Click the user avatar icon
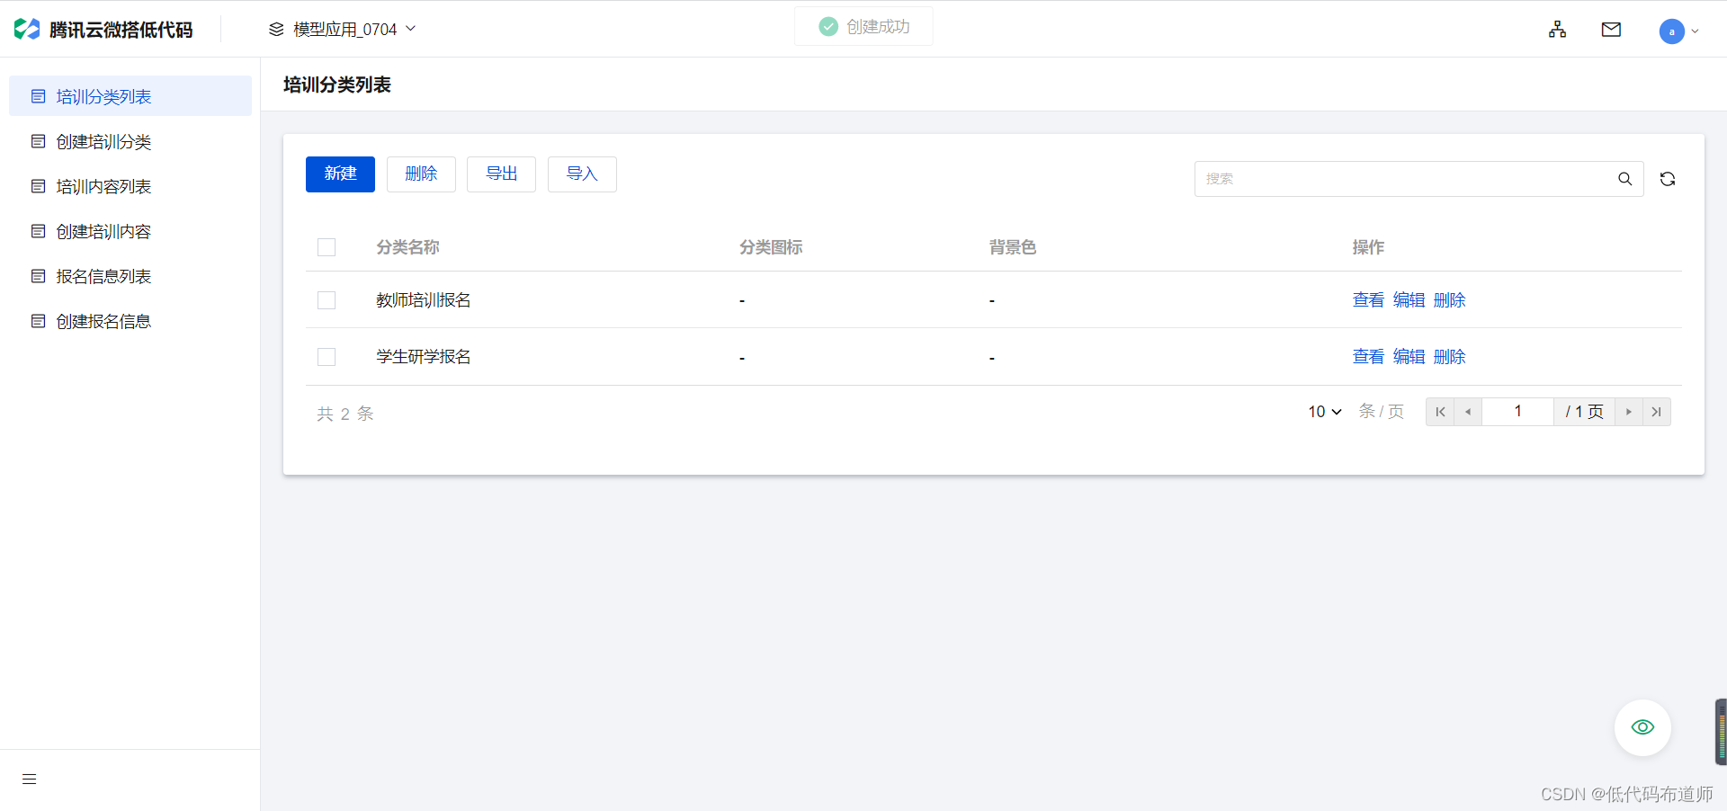This screenshot has width=1727, height=811. (x=1671, y=31)
